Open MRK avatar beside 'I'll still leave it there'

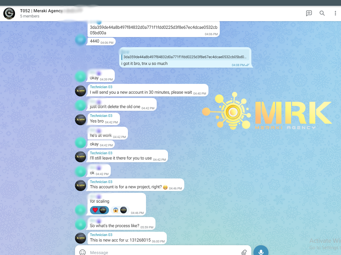[x=81, y=157]
